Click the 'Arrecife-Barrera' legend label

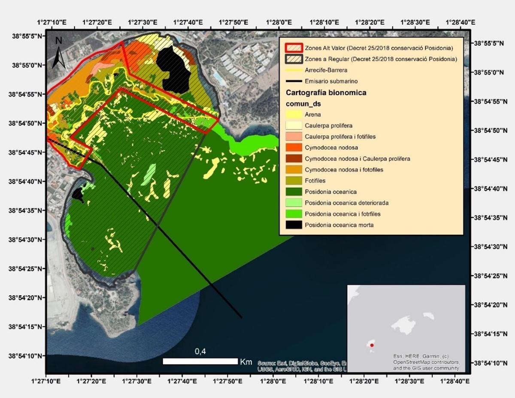[x=326, y=70]
